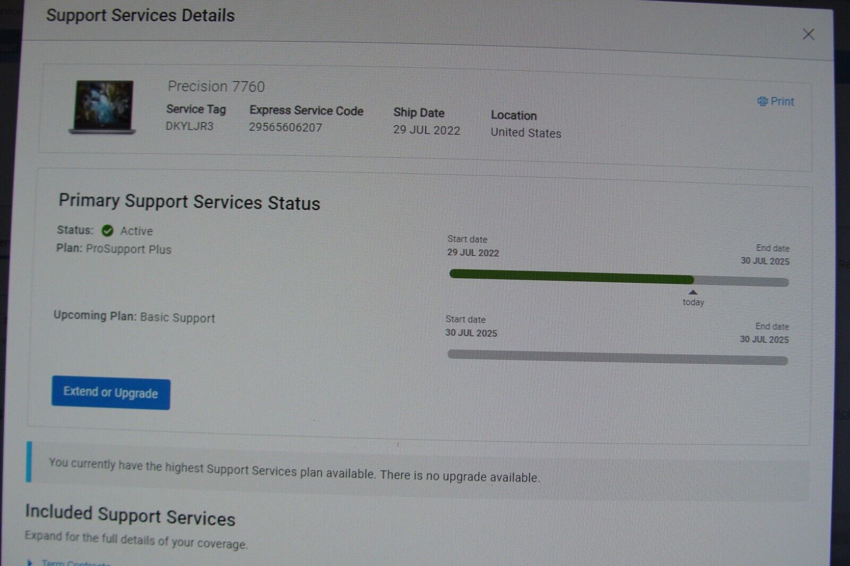Click the Print link
Screen dimensions: 850x566
coord(776,101)
